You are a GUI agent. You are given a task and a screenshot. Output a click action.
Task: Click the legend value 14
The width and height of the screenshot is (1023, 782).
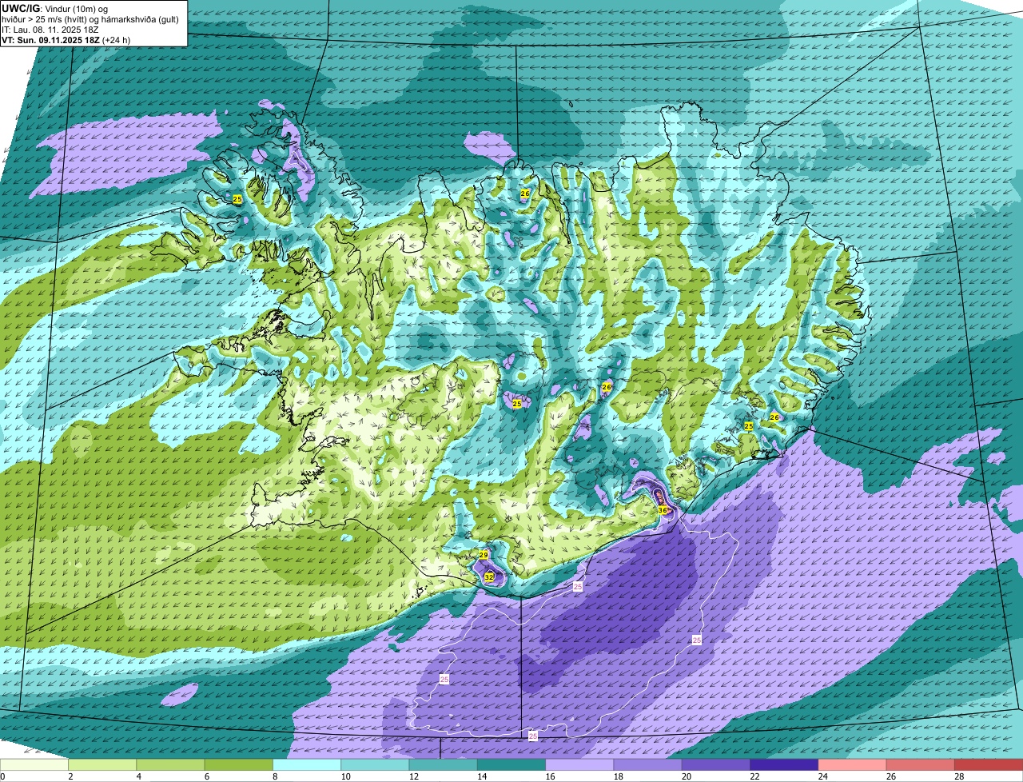pyautogui.click(x=483, y=776)
